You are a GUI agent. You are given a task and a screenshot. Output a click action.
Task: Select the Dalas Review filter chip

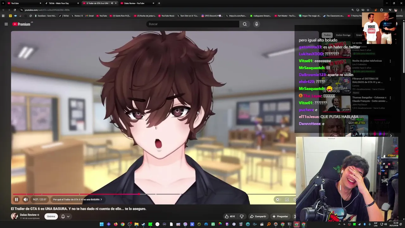[343, 35]
